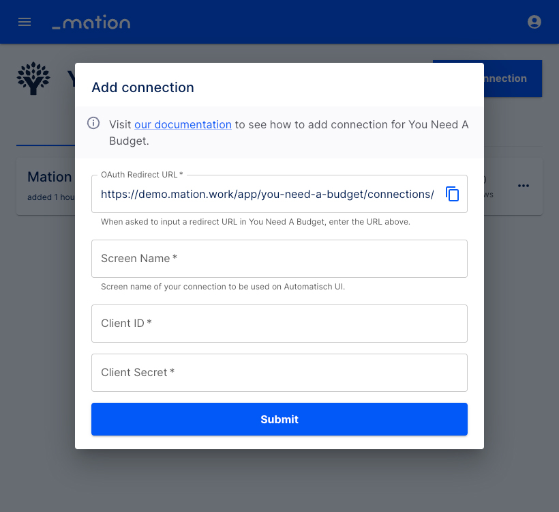Open the user account profile icon
Viewport: 559px width, 512px height.
click(x=534, y=22)
